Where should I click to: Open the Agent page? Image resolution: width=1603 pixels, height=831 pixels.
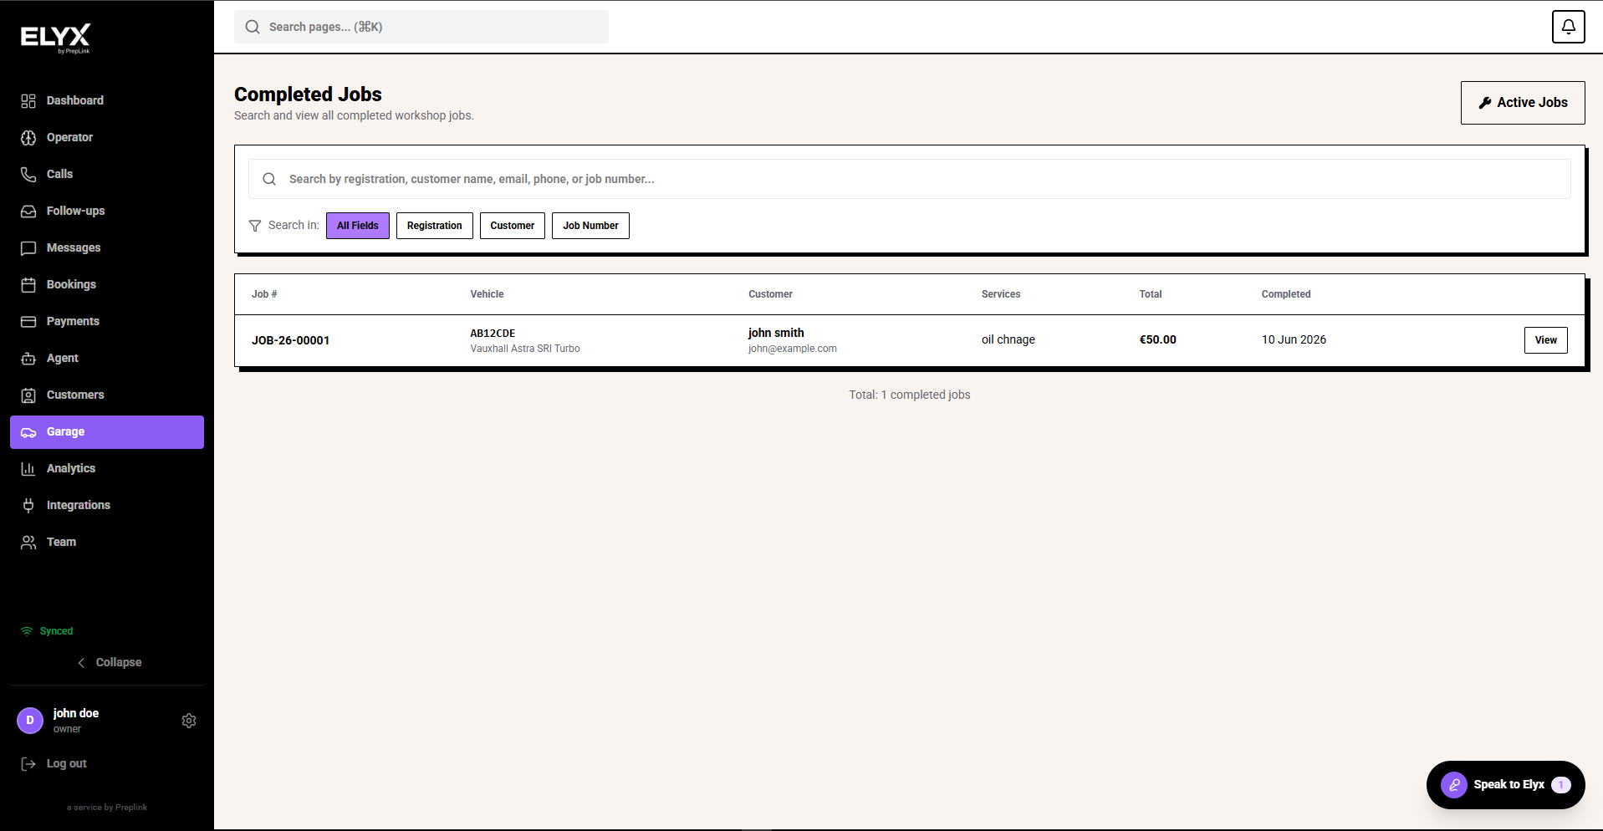107,358
